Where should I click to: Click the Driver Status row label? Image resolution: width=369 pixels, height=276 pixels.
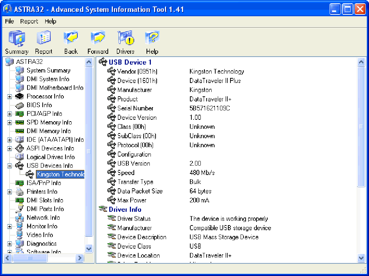[x=134, y=219]
